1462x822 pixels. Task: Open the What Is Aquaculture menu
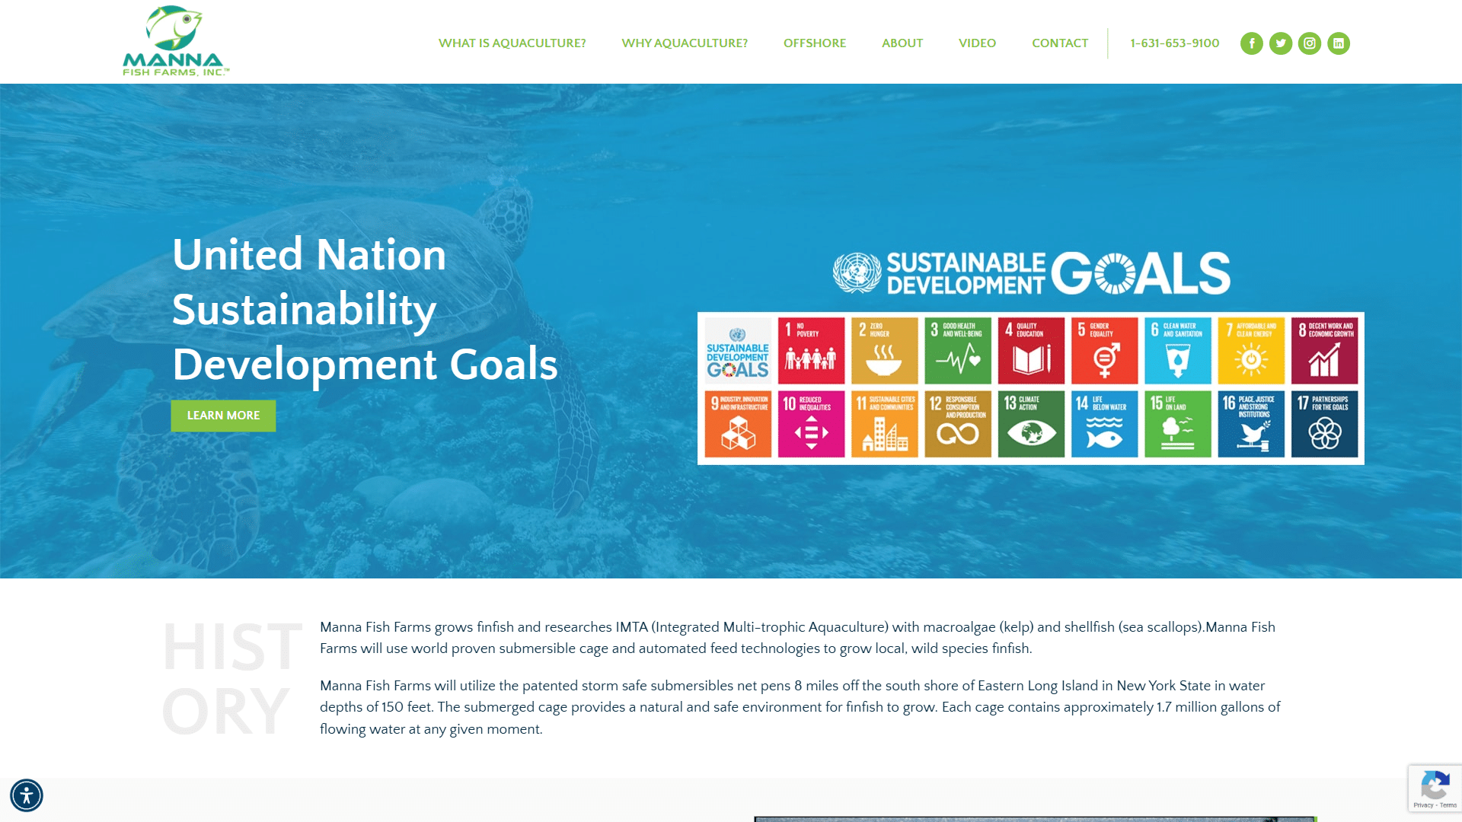[512, 43]
